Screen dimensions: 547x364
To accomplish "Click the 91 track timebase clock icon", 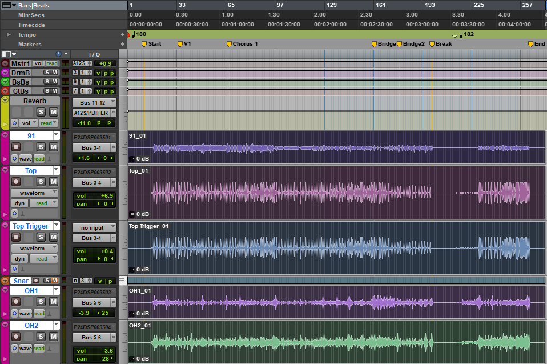I will click(15, 158).
